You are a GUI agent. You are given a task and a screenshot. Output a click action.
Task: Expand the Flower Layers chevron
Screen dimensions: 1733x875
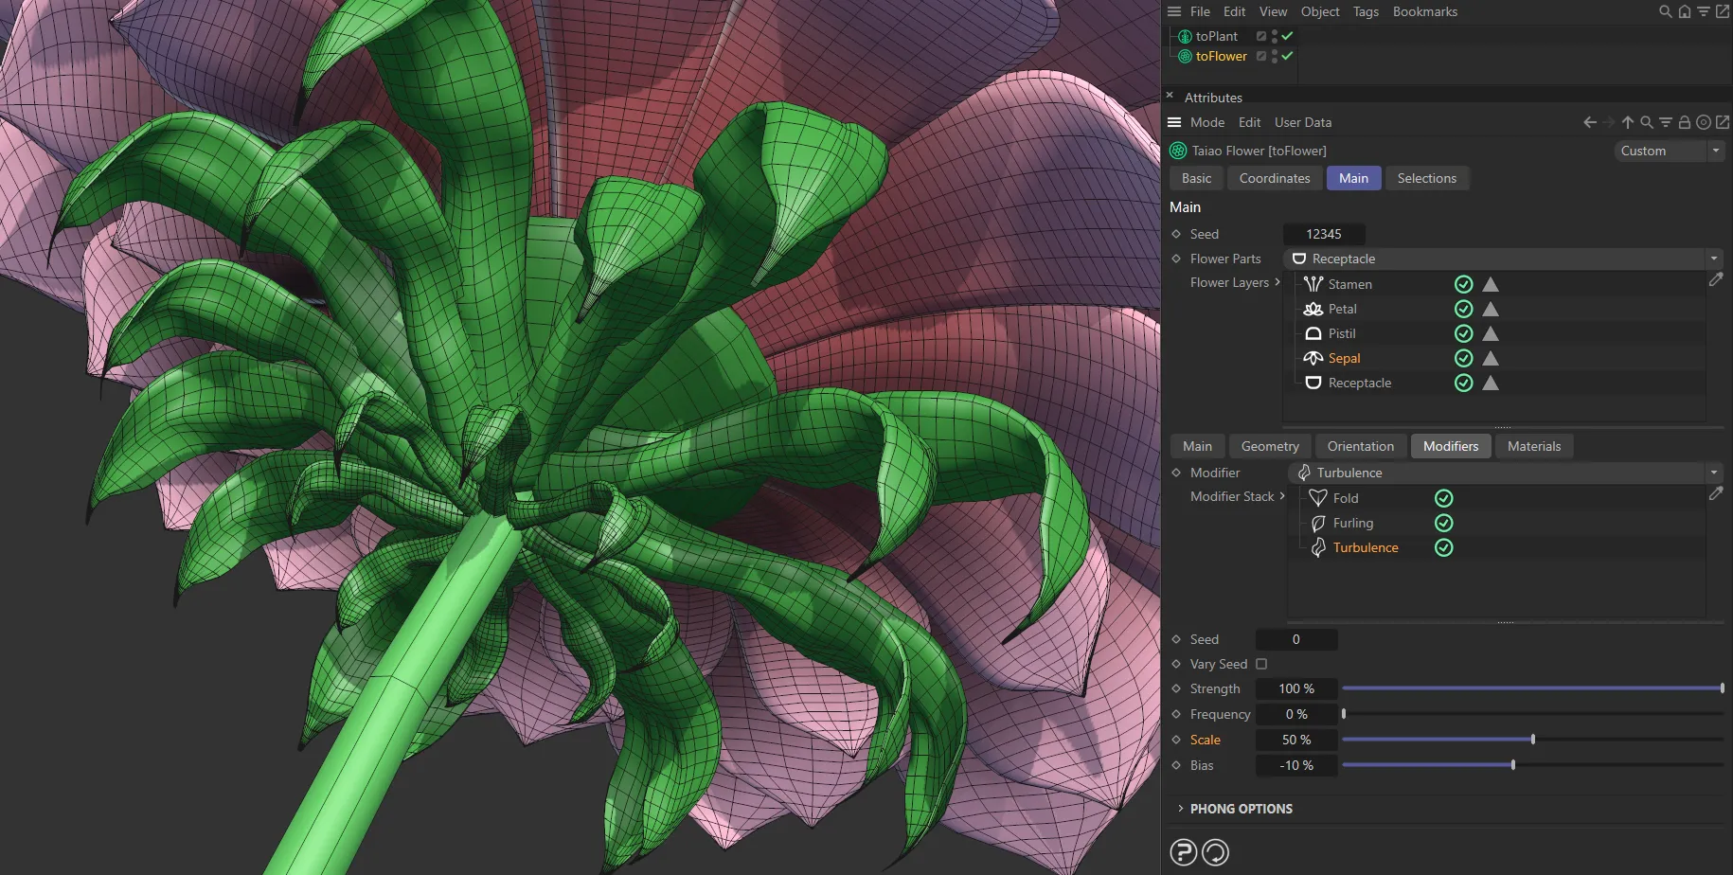pyautogui.click(x=1279, y=282)
